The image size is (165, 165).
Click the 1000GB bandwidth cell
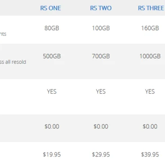tap(150, 56)
